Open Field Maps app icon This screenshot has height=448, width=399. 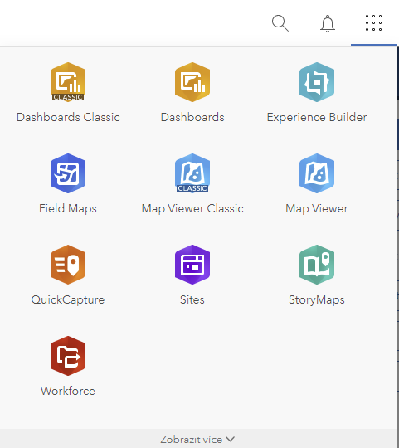point(68,173)
